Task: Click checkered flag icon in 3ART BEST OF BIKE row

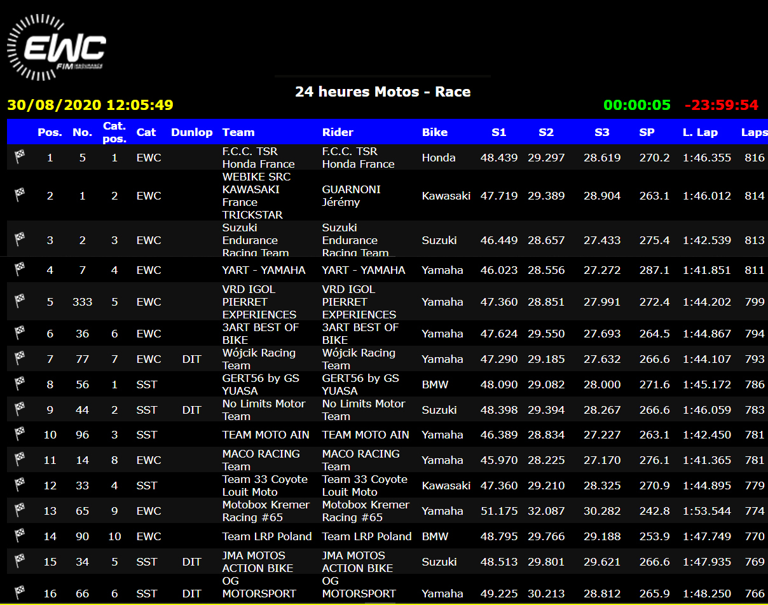Action: point(20,333)
